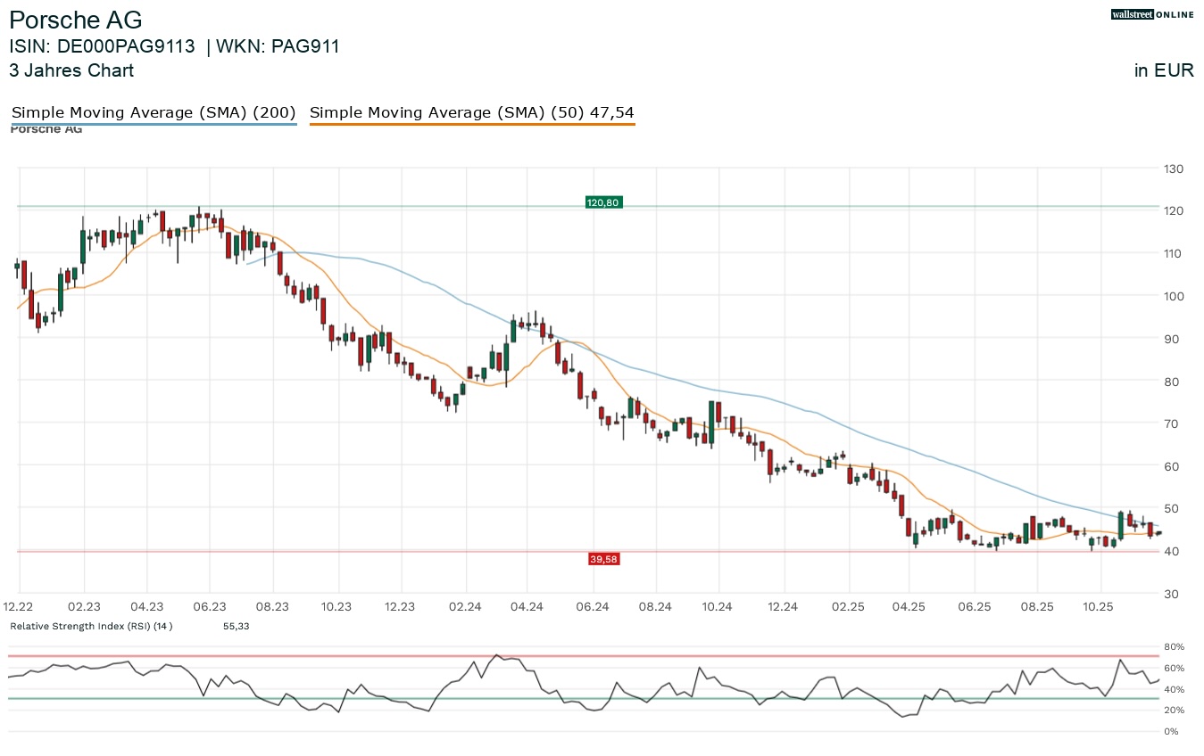Click the 04.24 date on time axis
This screenshot has width=1204, height=756.
[527, 606]
